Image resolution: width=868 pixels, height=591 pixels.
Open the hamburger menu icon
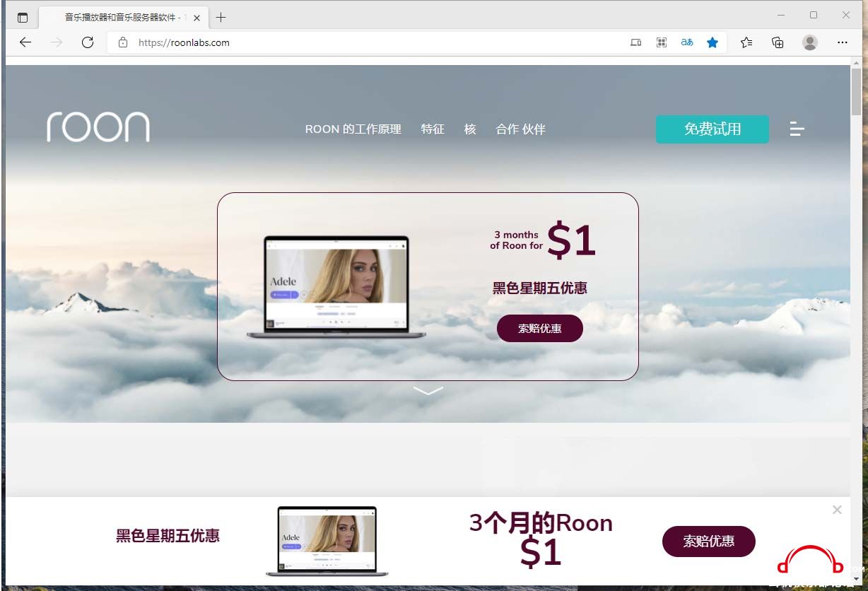coord(797,129)
